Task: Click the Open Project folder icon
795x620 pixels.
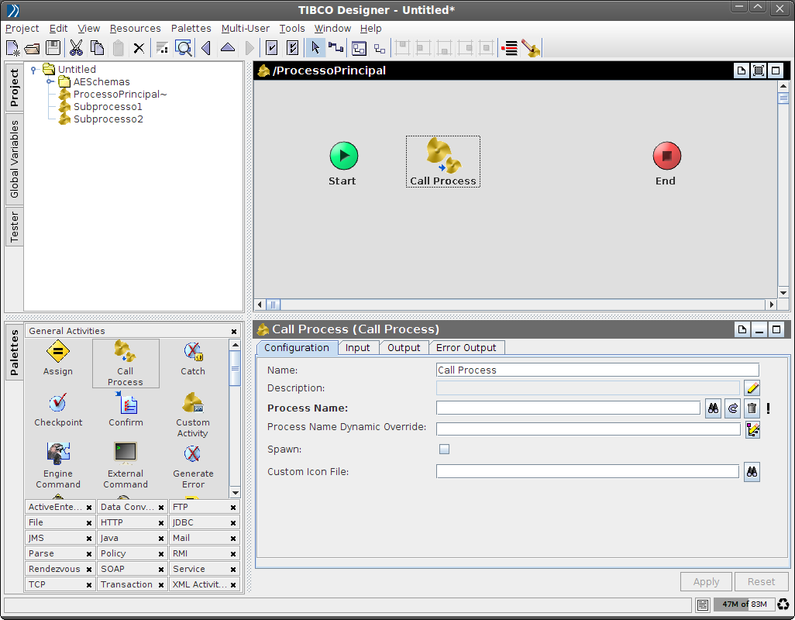Action: click(32, 48)
